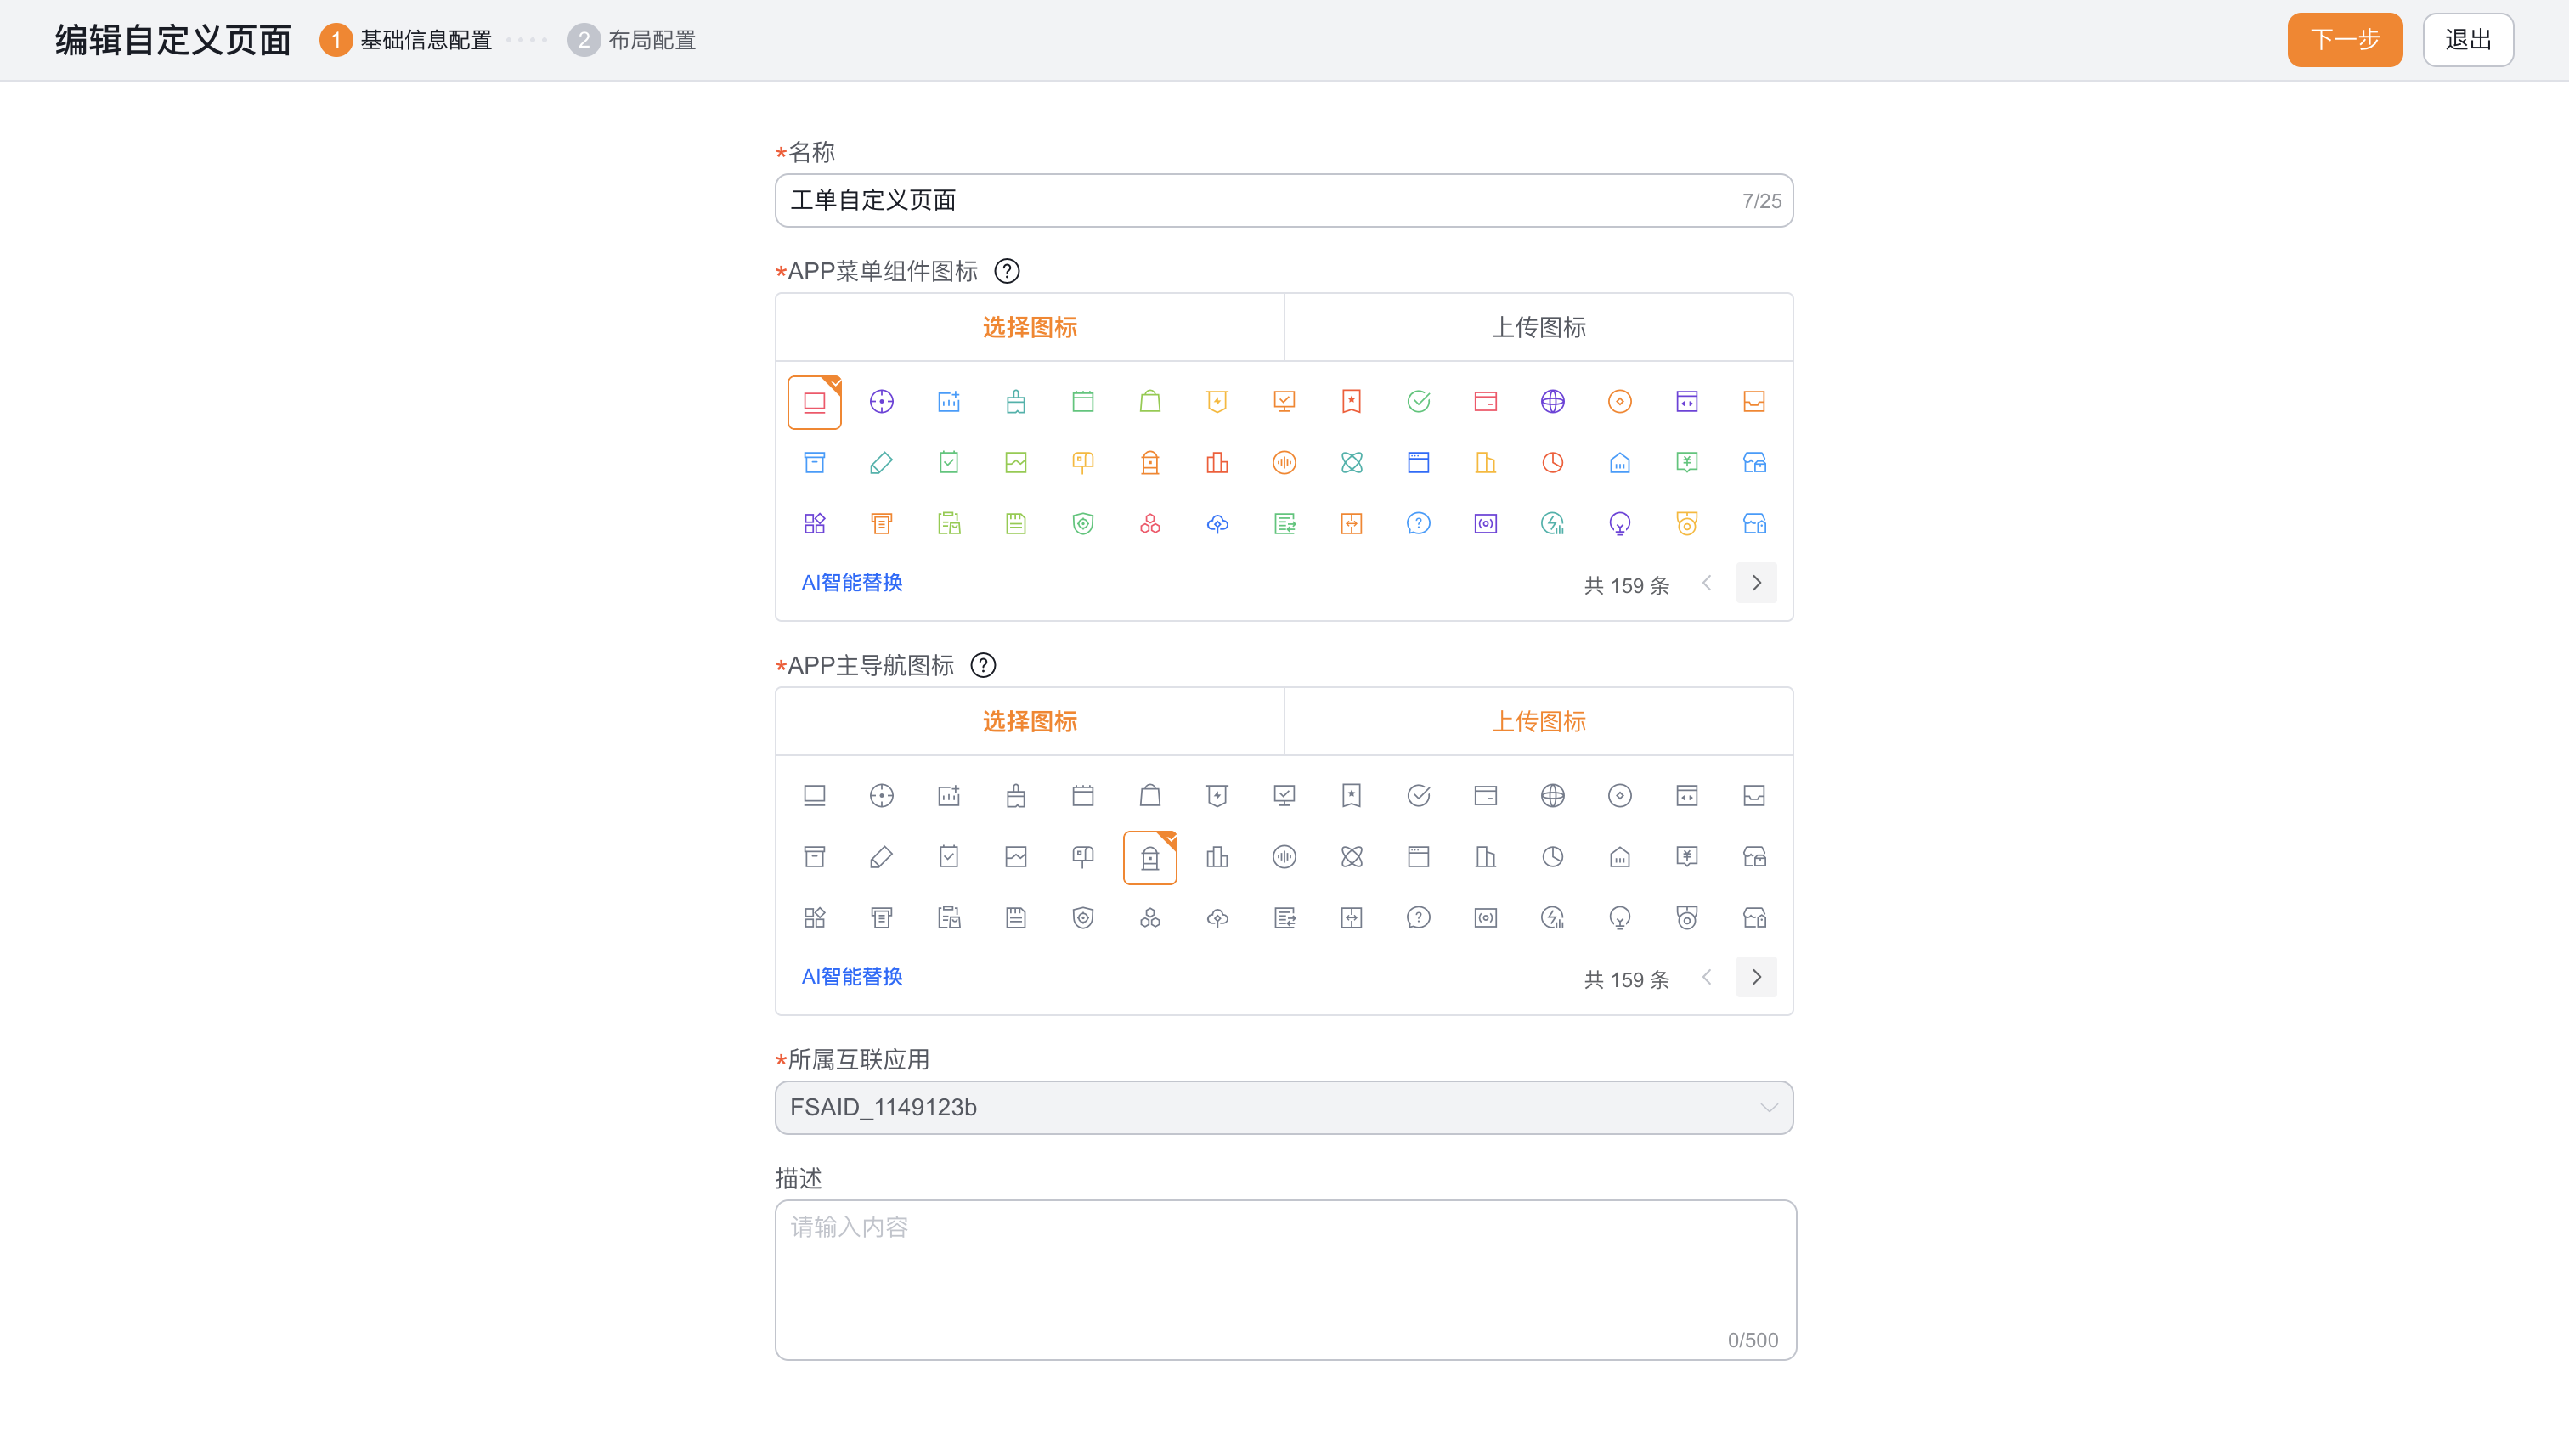This screenshot has height=1456, width=2569.
Task: Pick the purple globe icon in APP菜单组件图标
Action: [1552, 402]
